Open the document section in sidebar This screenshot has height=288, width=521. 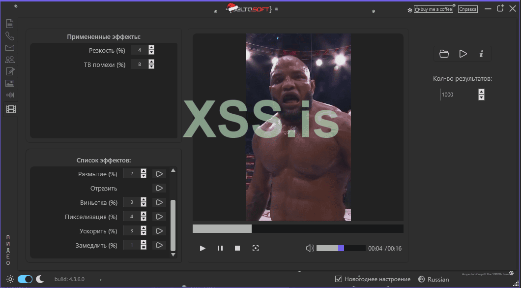click(x=10, y=24)
